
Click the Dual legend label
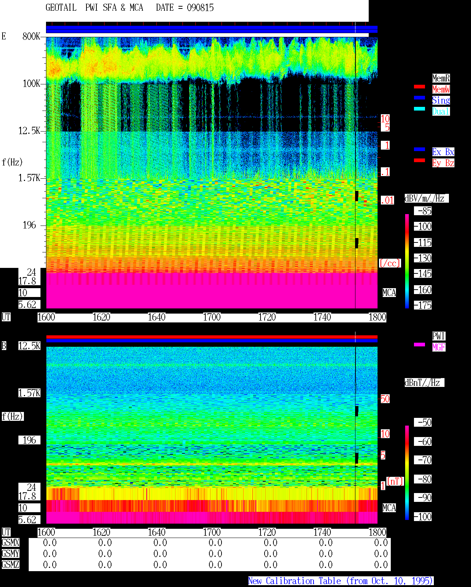point(441,111)
